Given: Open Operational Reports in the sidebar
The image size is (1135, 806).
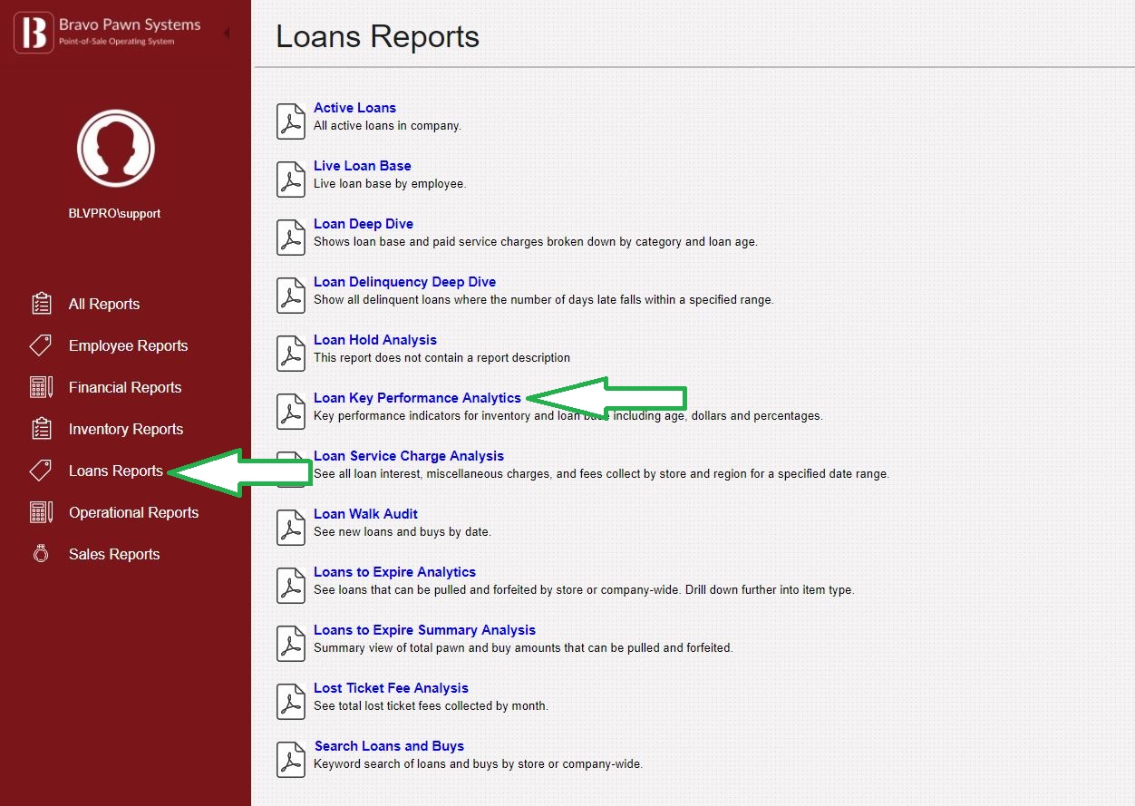Looking at the screenshot, I should click(133, 512).
